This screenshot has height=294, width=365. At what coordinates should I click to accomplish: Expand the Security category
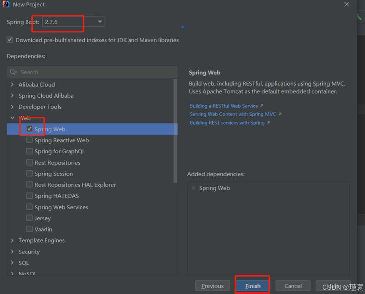pyautogui.click(x=12, y=251)
